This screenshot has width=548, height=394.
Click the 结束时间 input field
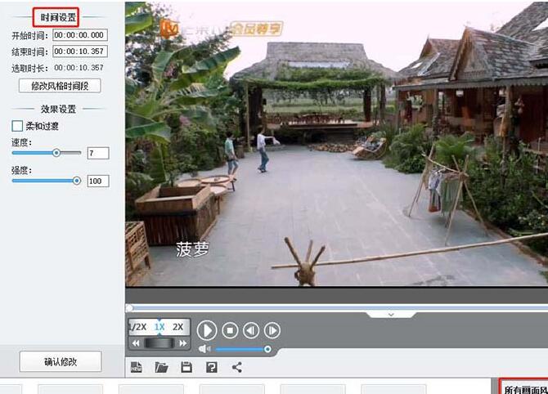pos(80,51)
